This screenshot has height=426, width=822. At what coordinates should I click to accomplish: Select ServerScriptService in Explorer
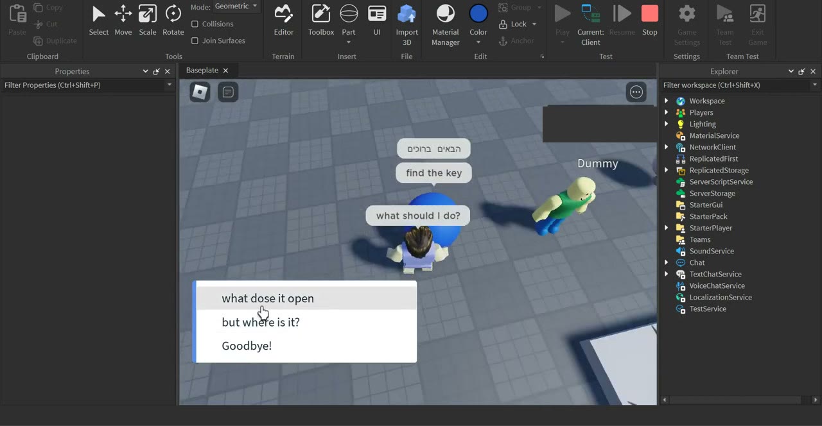click(721, 182)
